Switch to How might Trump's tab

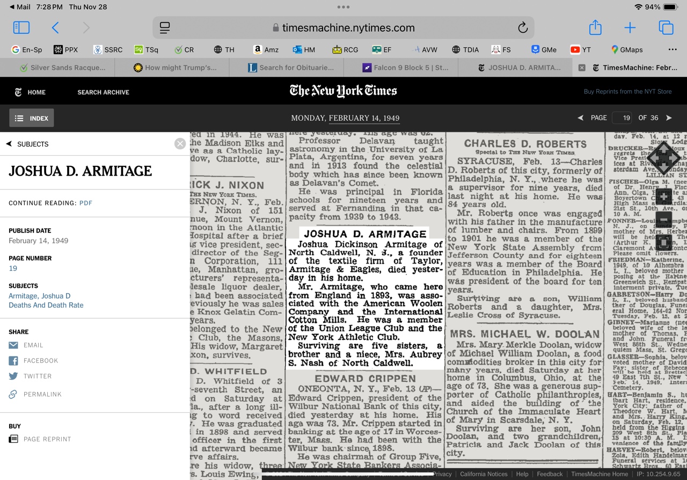(175, 68)
